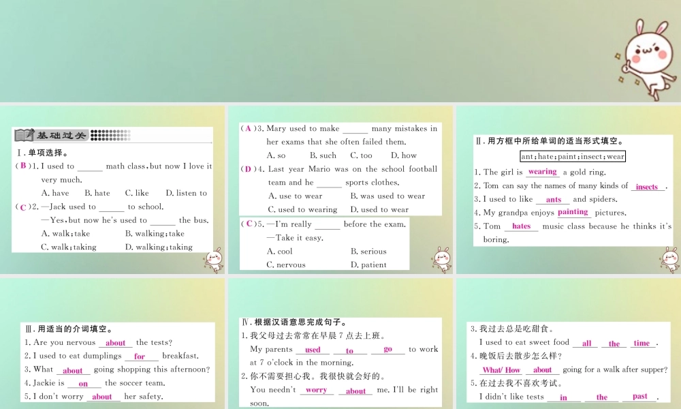Select option 'D. how' in question 3
Image resolution: width=681 pixels, height=409 pixels.
(x=404, y=155)
